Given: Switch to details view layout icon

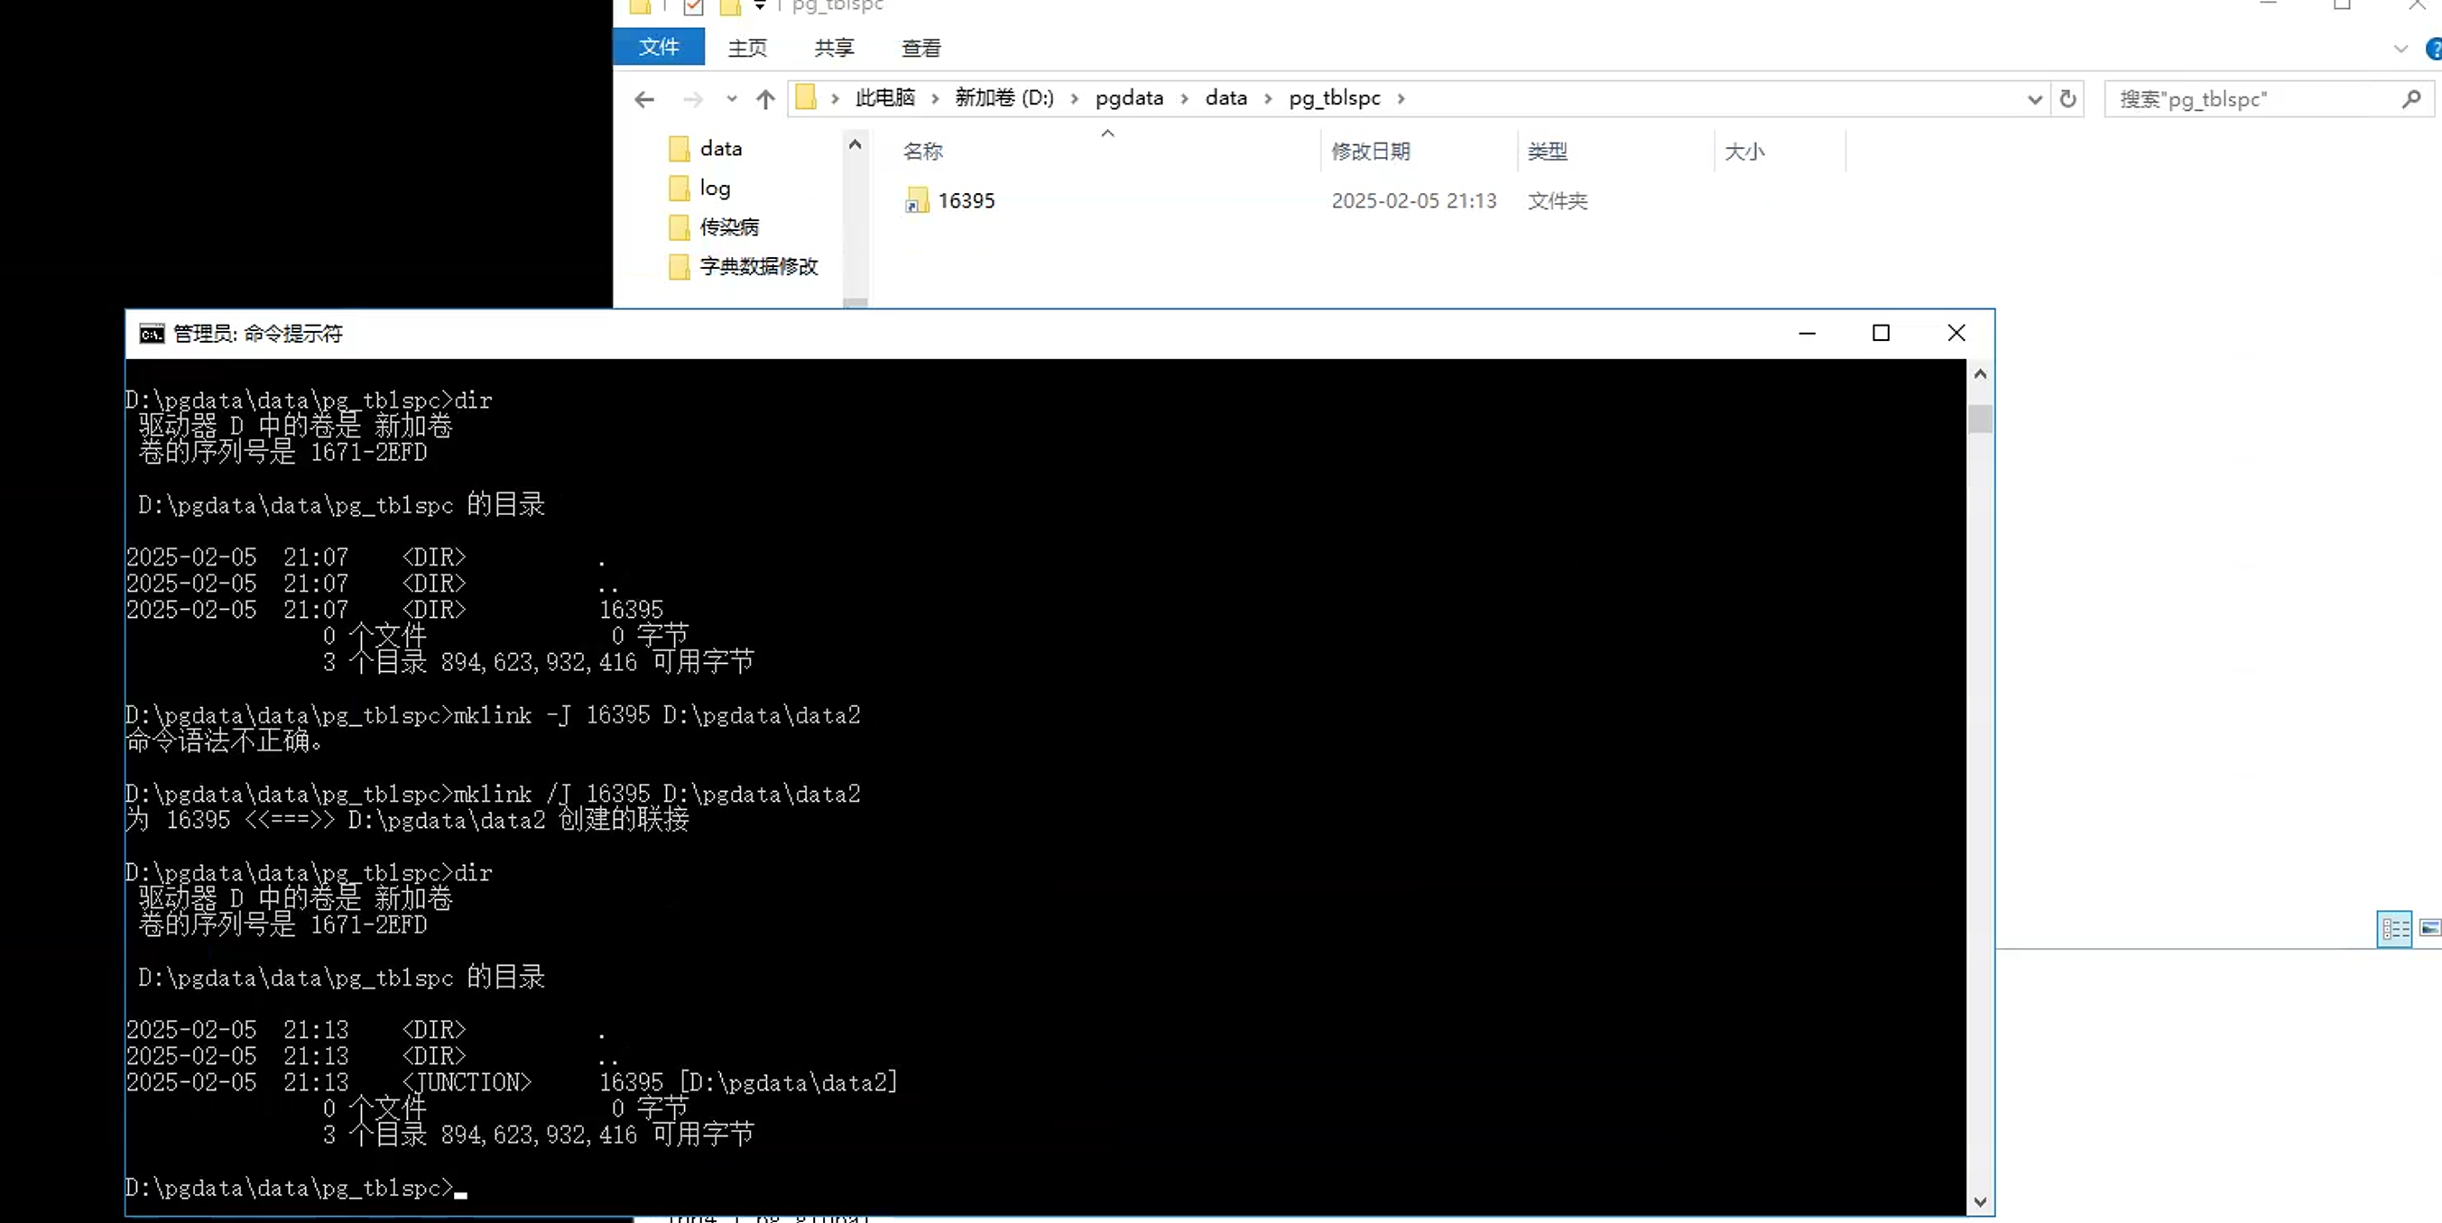Looking at the screenshot, I should click(2394, 927).
